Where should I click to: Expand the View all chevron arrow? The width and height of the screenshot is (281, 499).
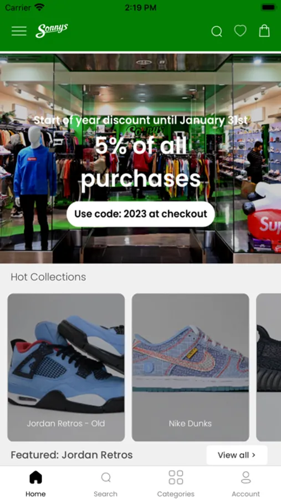point(254,455)
